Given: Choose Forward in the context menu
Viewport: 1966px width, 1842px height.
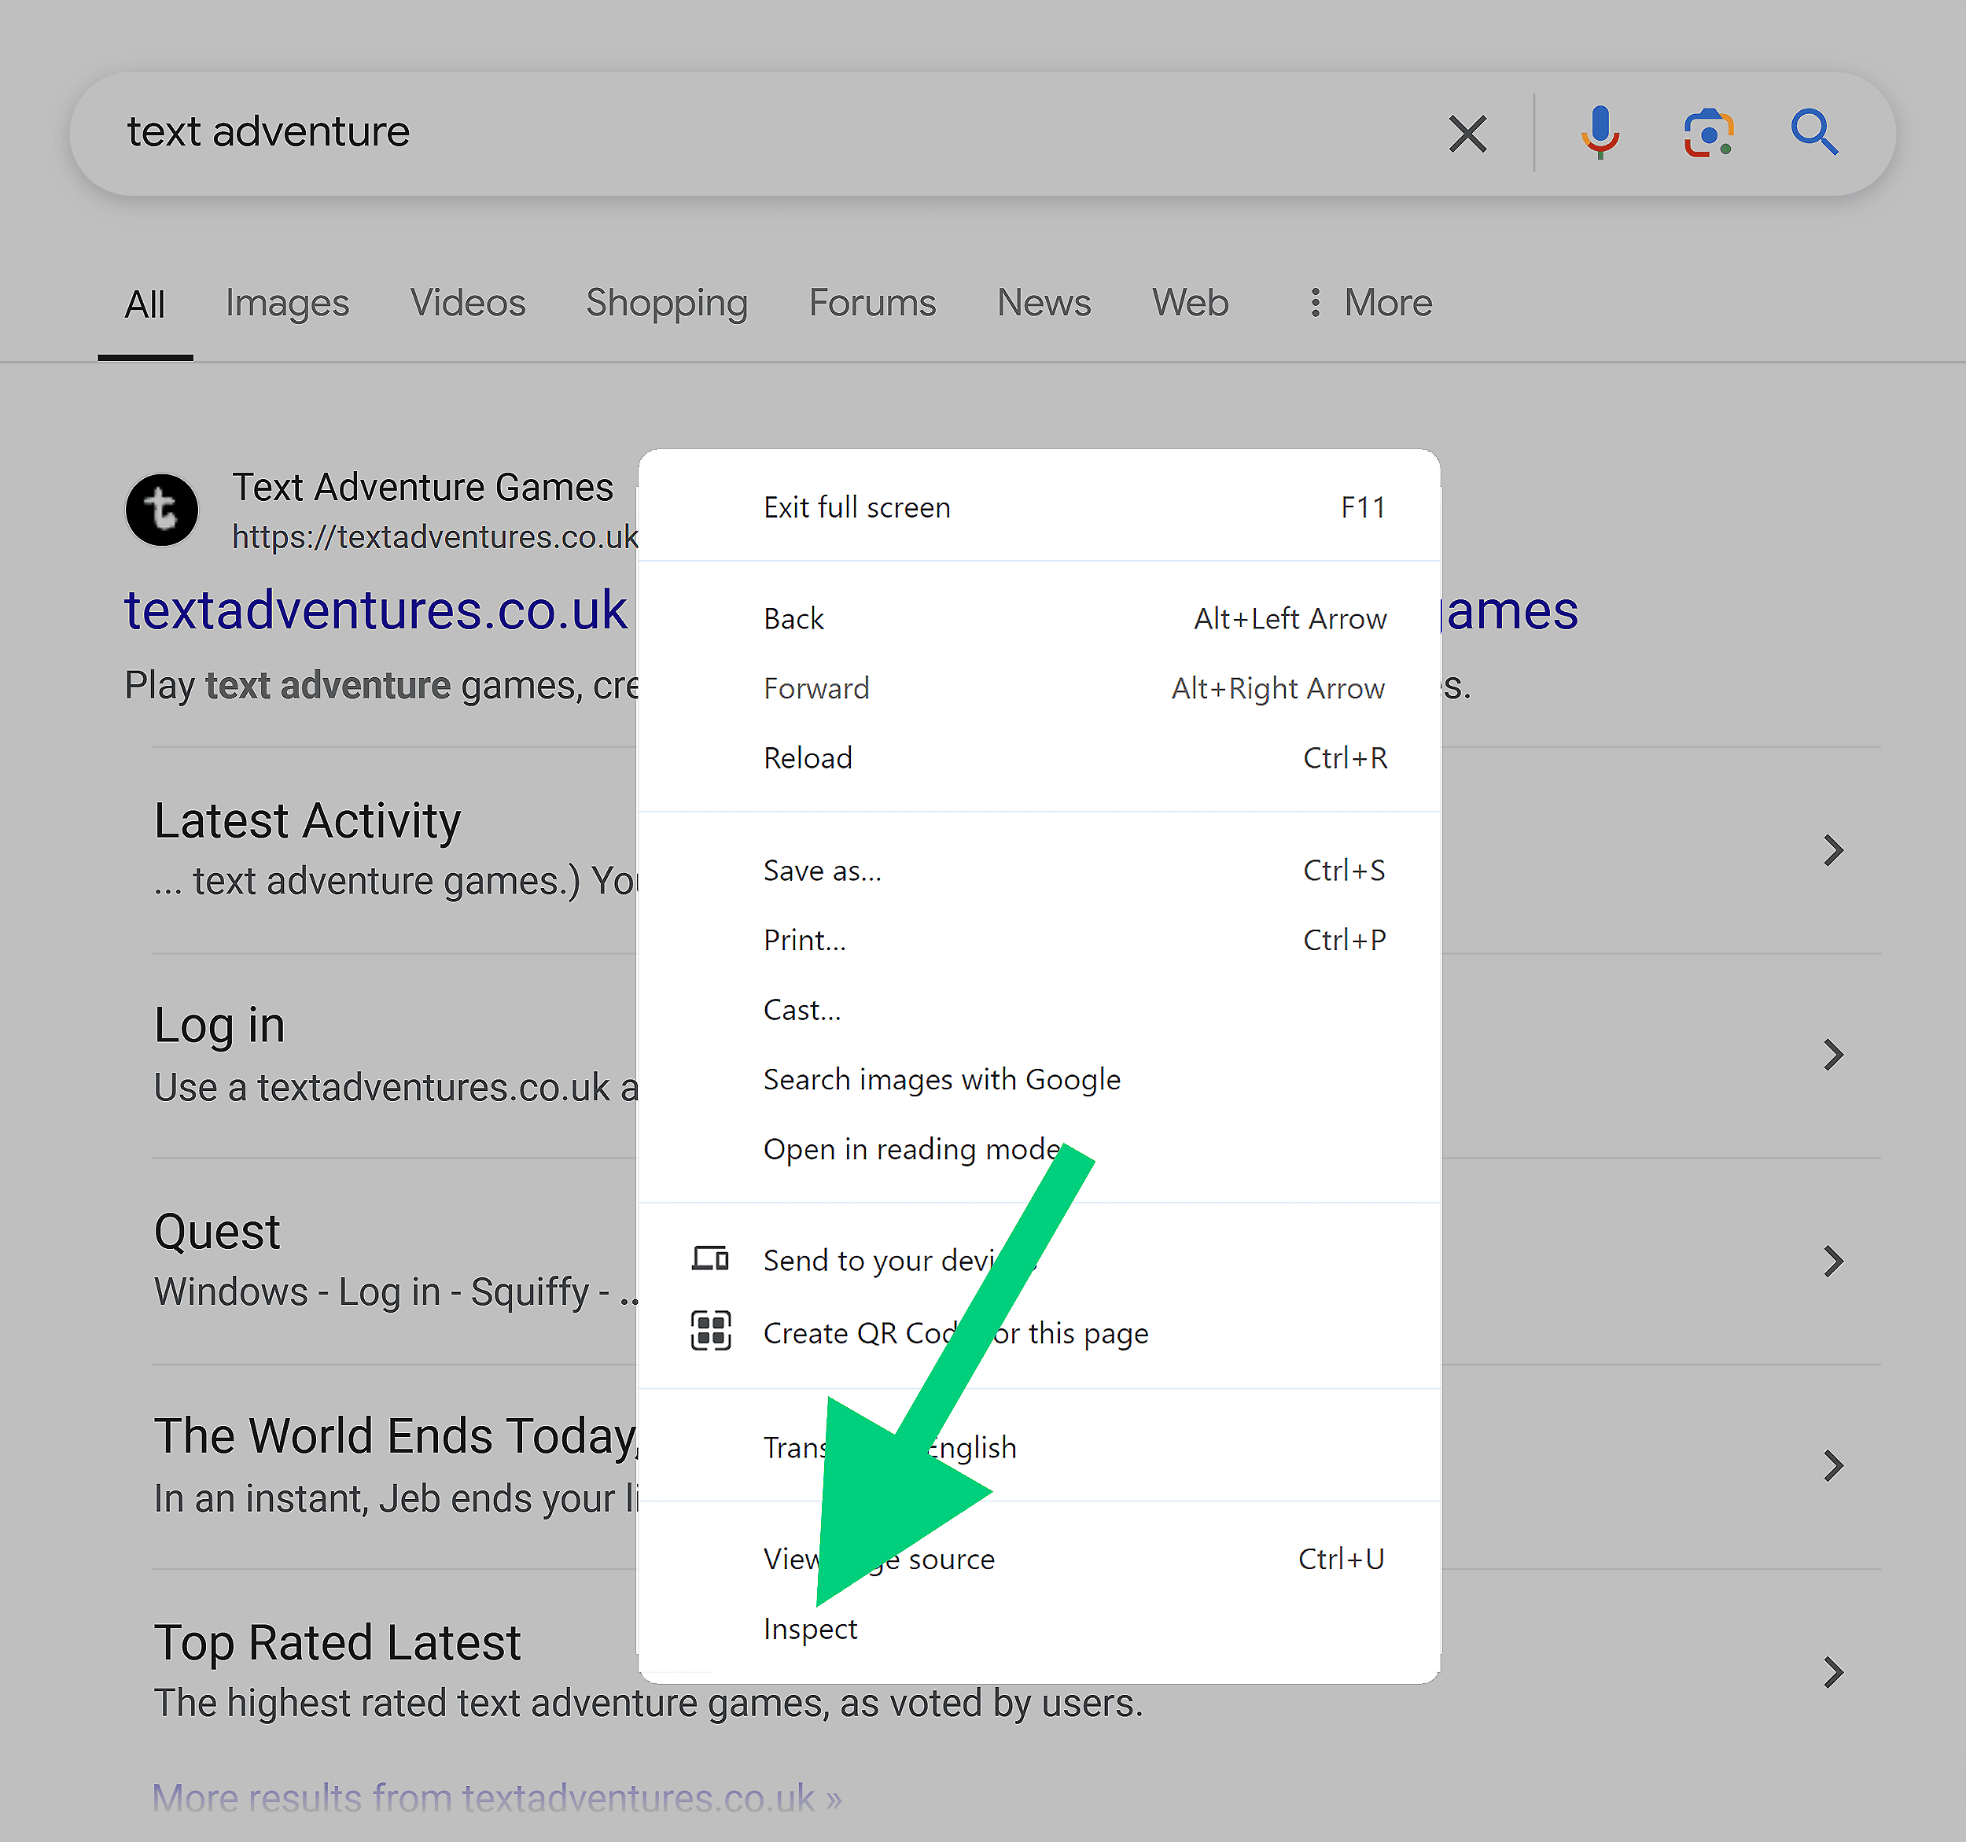Looking at the screenshot, I should pyautogui.click(x=1040, y=688).
